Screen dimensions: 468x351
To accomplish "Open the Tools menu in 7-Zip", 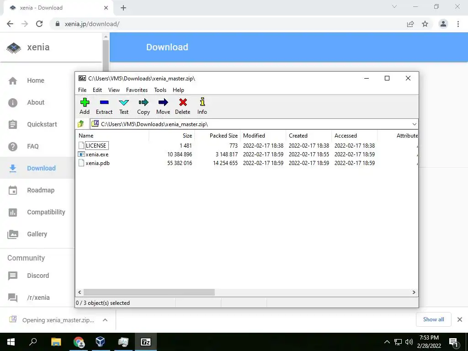I will [160, 90].
